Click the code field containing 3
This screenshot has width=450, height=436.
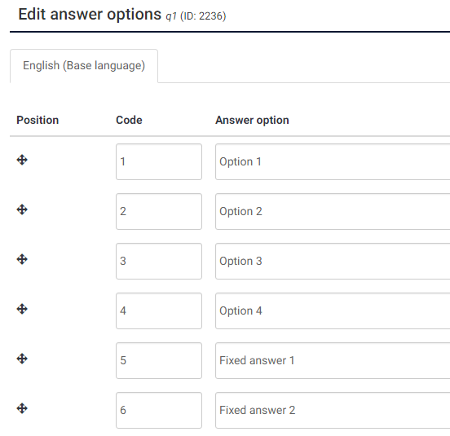159,262
